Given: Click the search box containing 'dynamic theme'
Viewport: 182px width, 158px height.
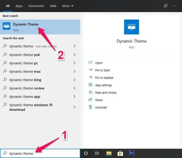Looking at the screenshot, I should (x=40, y=153).
